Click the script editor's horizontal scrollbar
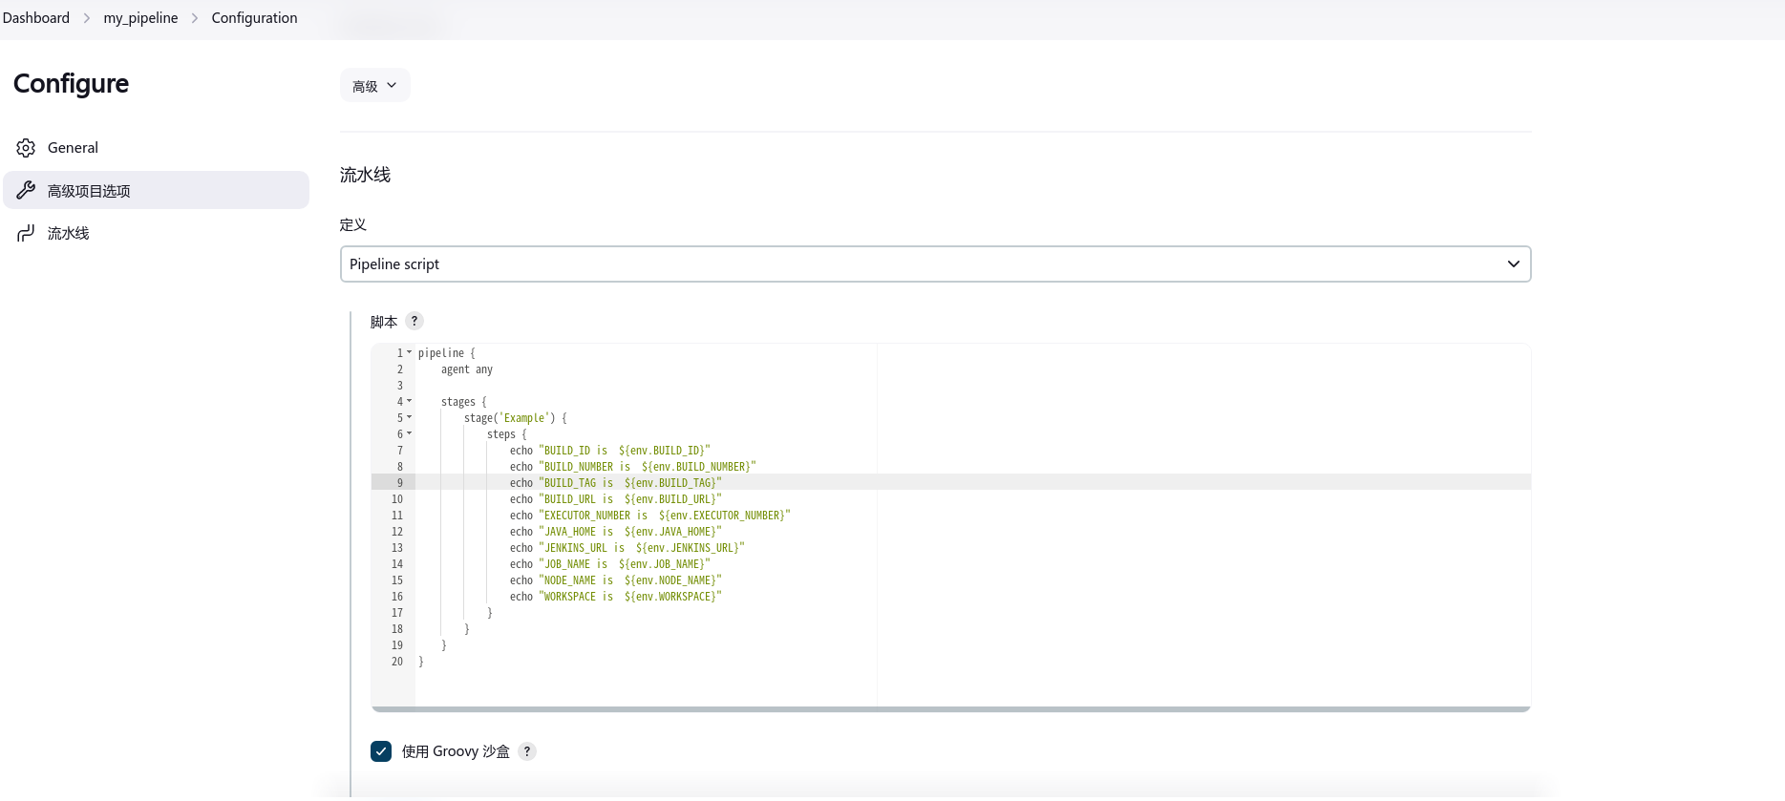This screenshot has height=801, width=1785. tap(950, 709)
